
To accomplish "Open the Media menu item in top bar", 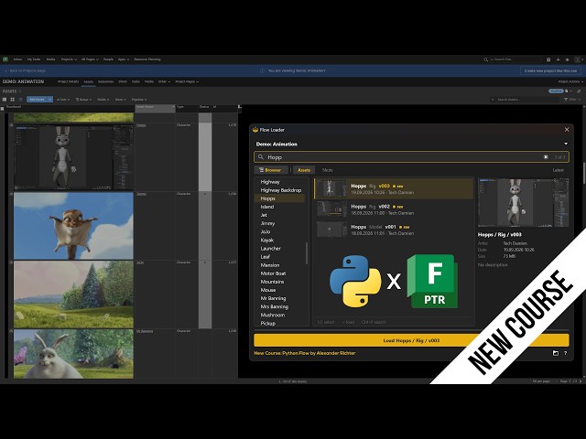I will [51, 59].
